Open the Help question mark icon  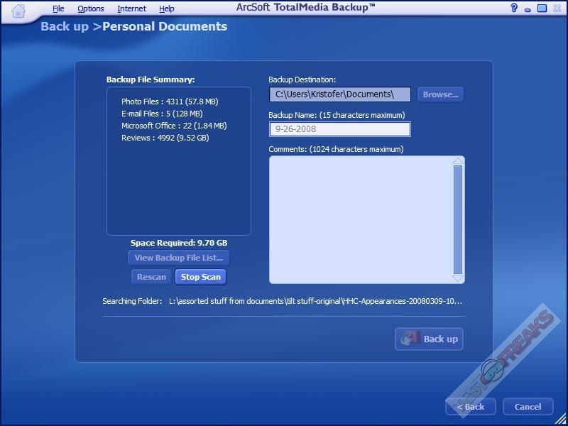coord(514,9)
